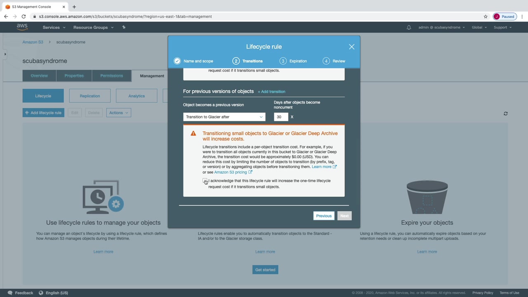The image size is (528, 297).
Task: Open the Feedback link in footer
Action: pyautogui.click(x=20, y=293)
